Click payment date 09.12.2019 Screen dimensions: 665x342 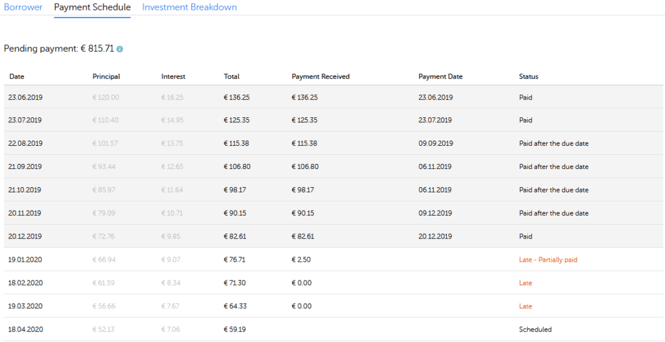[436, 213]
